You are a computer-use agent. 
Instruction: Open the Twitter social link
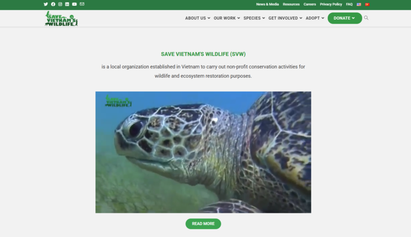click(x=46, y=4)
